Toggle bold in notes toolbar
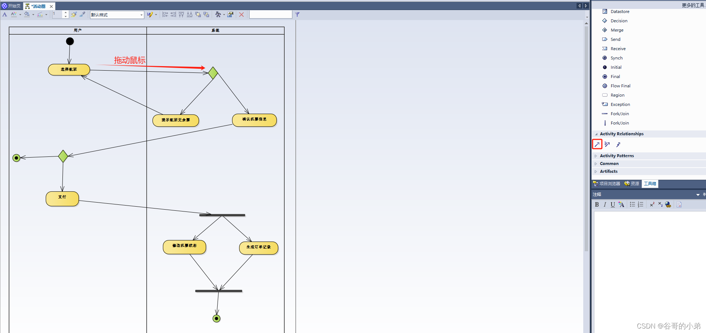 [597, 204]
